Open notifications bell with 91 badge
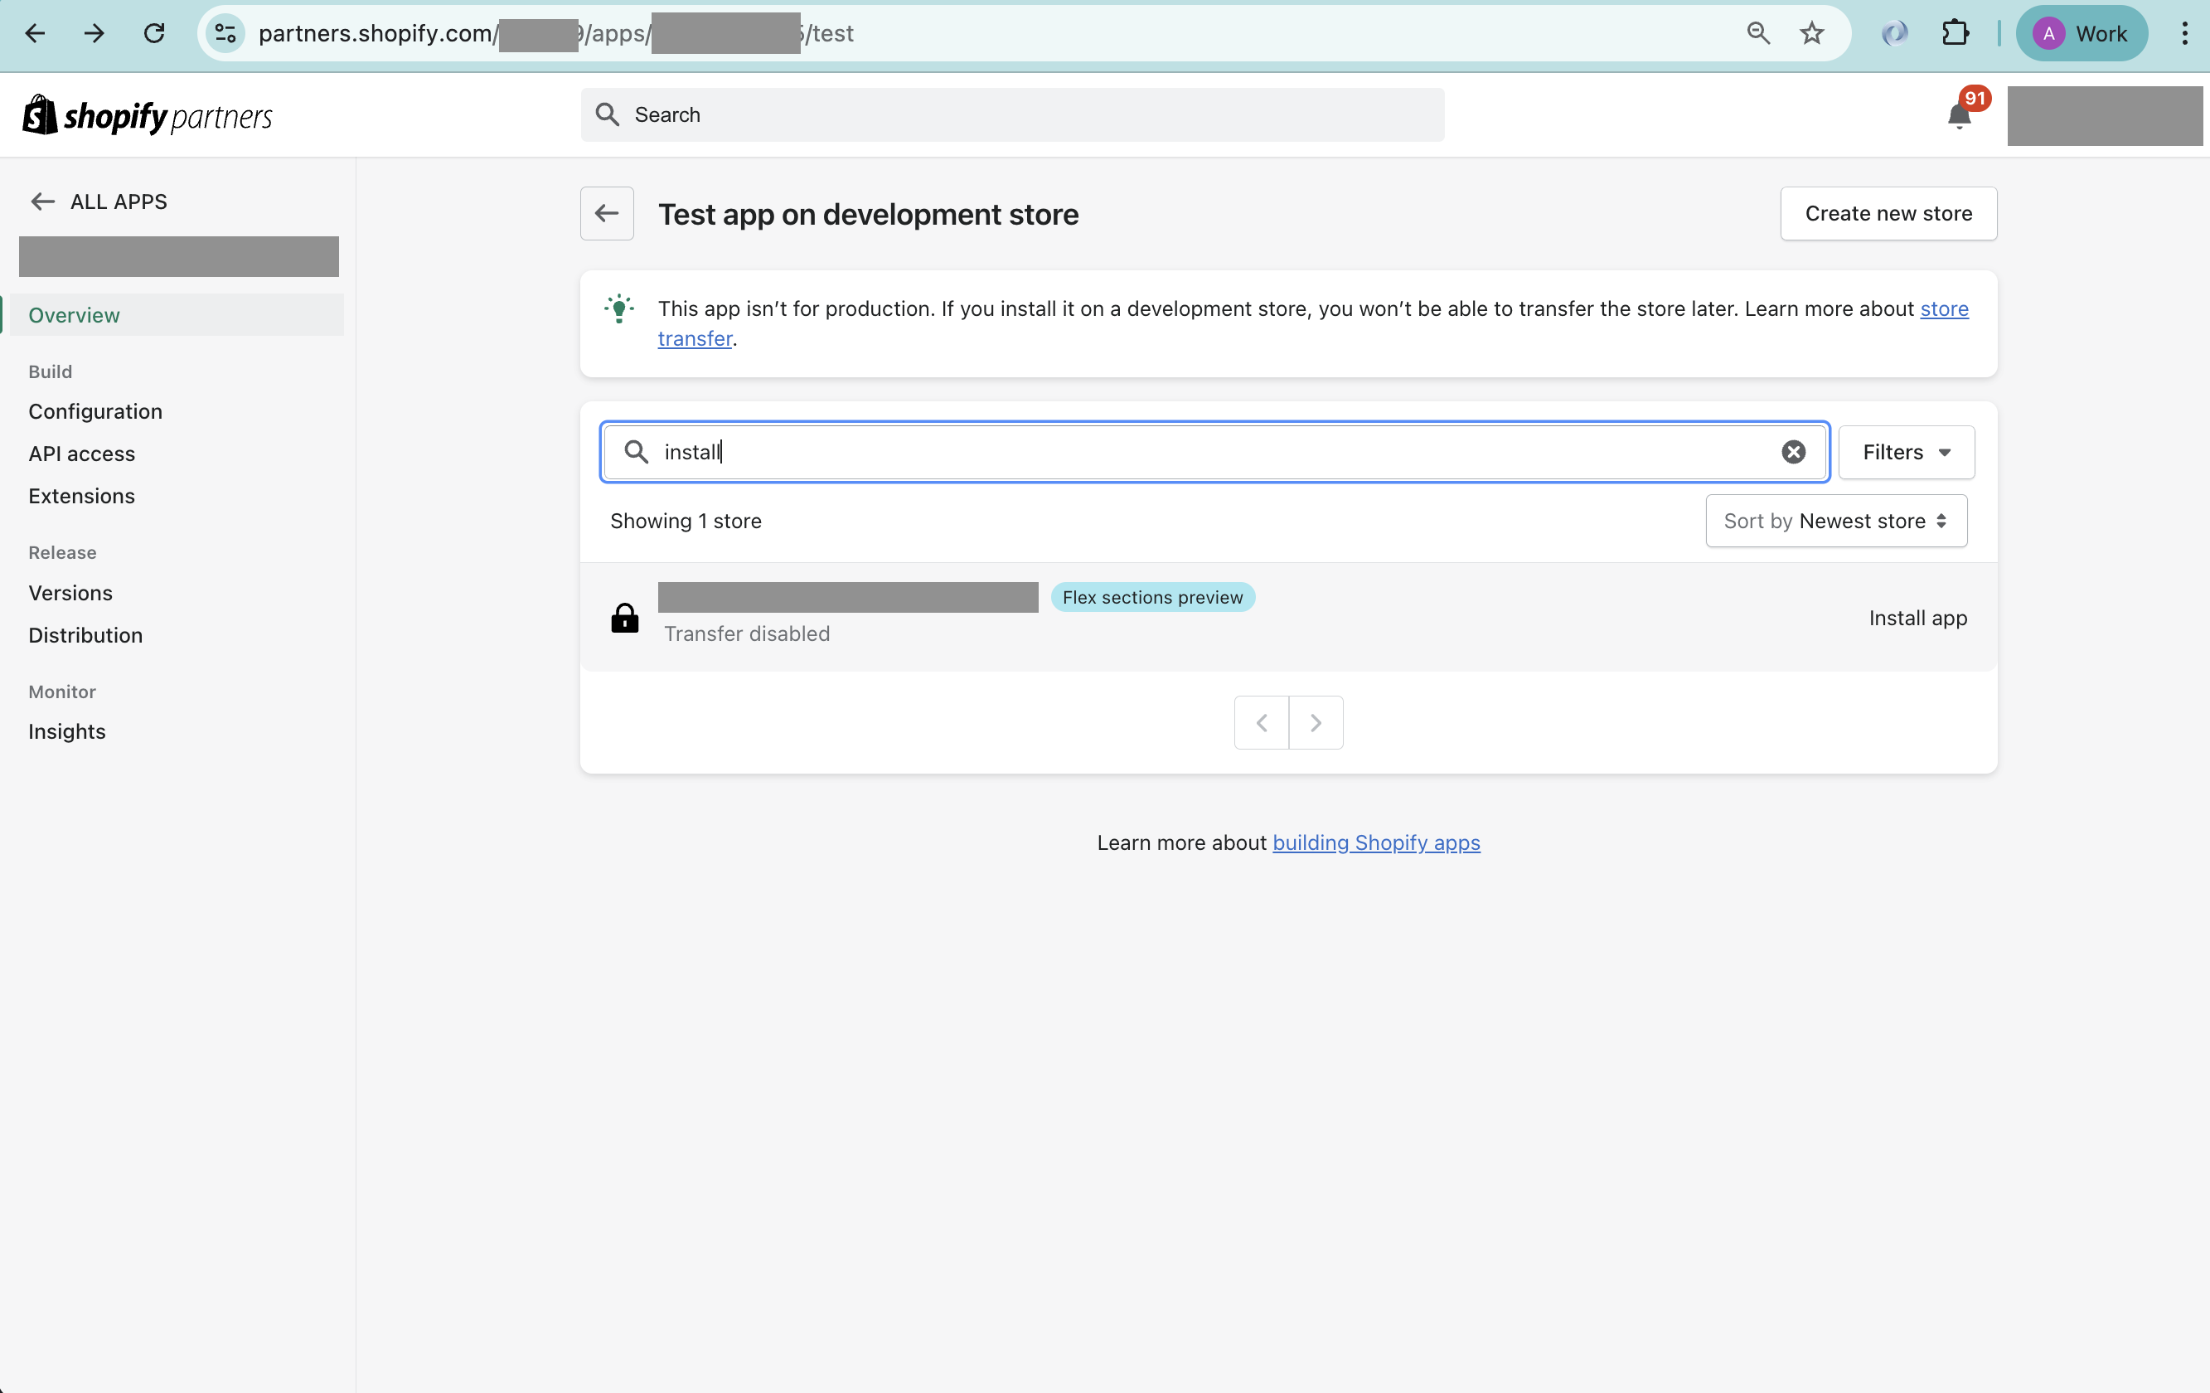 click(x=1960, y=116)
